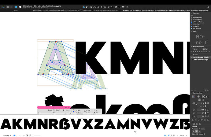Disable the Speed Punk reporter checkbox
Viewport: 211px width, 137px height.
[191, 27]
